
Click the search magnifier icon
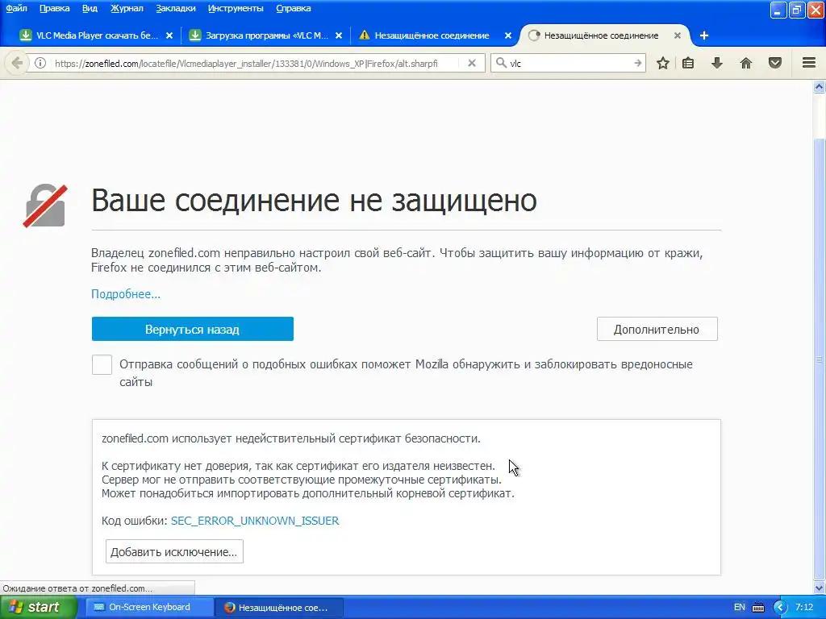(501, 63)
